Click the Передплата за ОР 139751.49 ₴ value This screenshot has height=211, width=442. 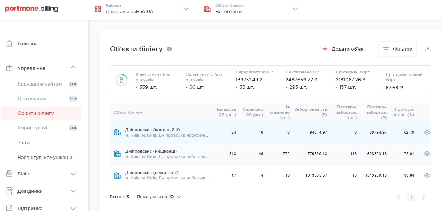coord(249,80)
